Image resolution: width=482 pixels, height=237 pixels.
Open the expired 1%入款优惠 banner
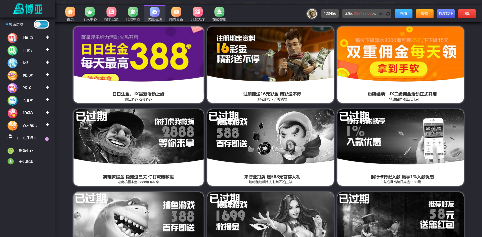point(400,137)
